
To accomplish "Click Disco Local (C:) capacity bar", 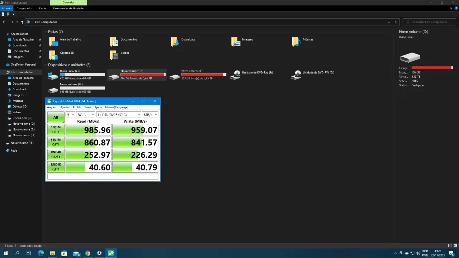I will tap(82, 75).
